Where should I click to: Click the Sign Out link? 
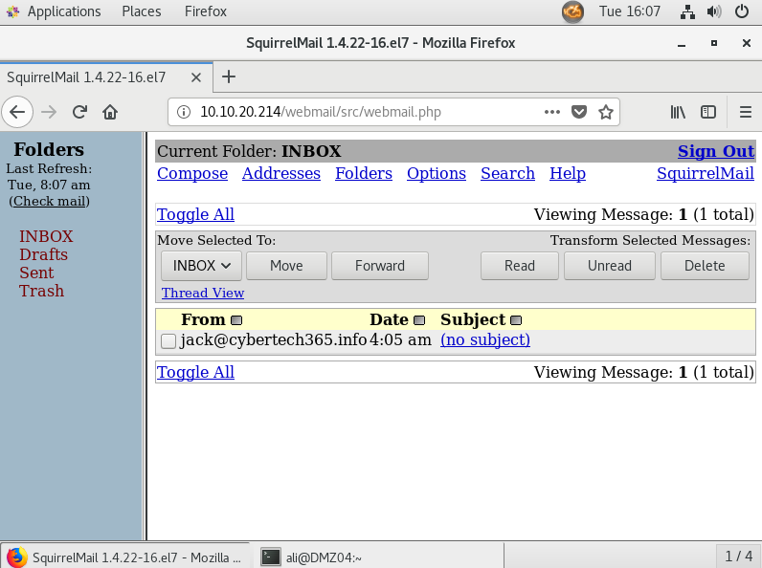coord(716,151)
